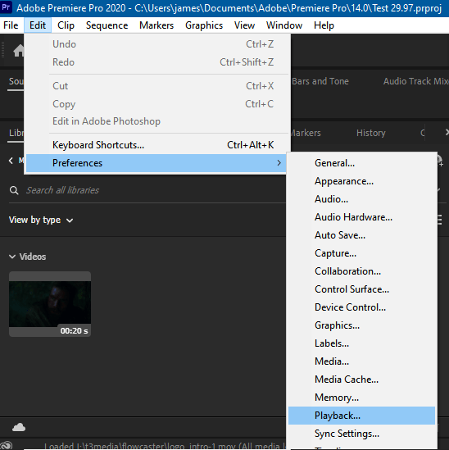This screenshot has width=449, height=450.
Task: Open Media Cache preferences
Action: (361, 380)
